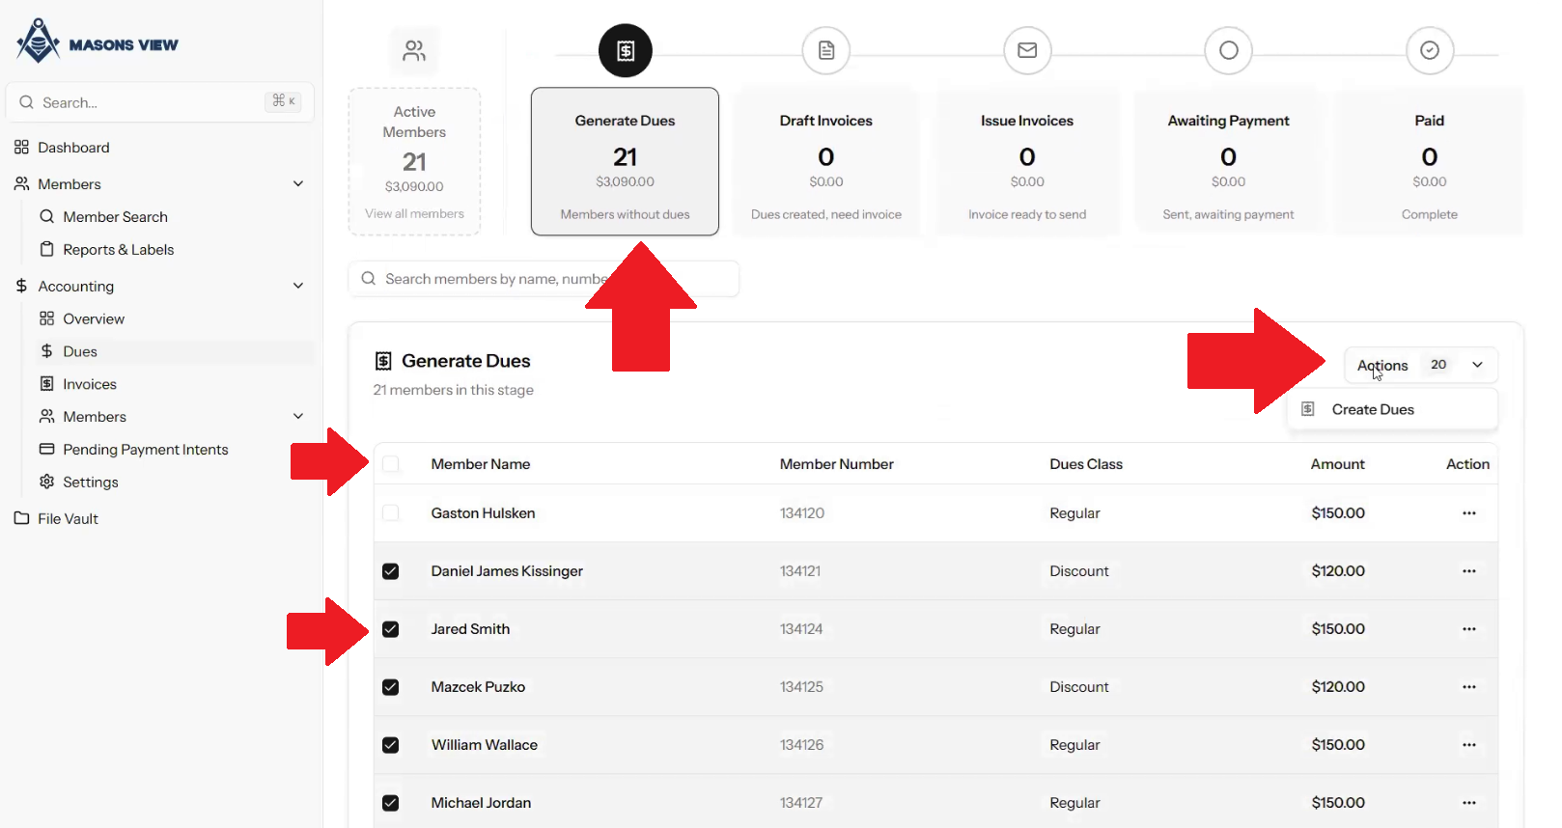Collapse the Accounting sidebar section
1562x828 pixels.
point(298,286)
